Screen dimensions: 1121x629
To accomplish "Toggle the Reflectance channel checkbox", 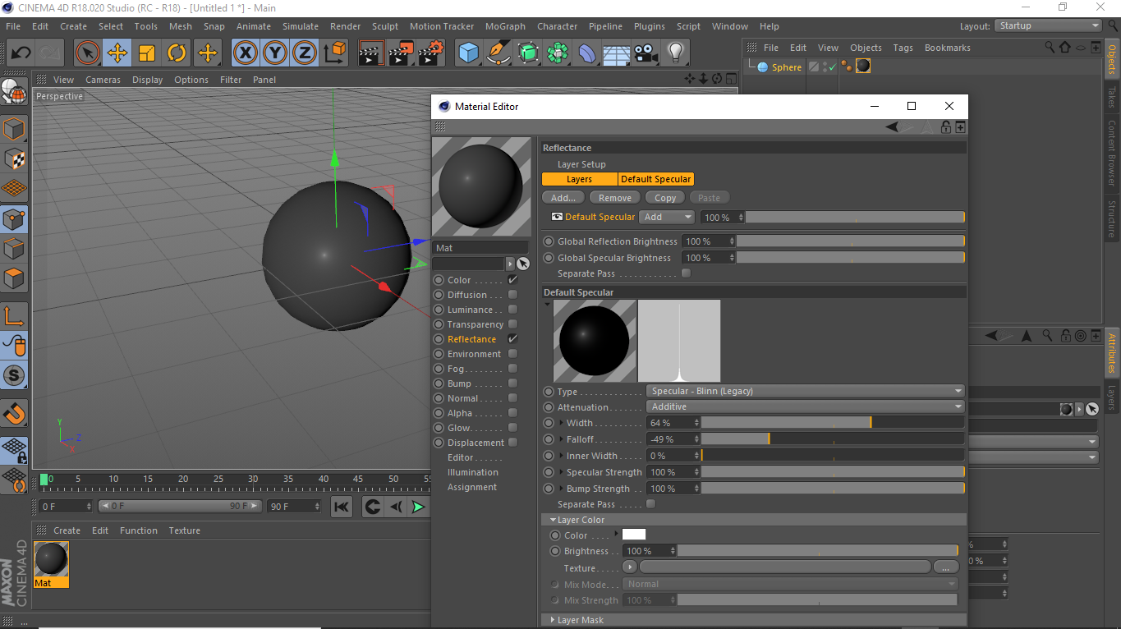I will pyautogui.click(x=512, y=339).
